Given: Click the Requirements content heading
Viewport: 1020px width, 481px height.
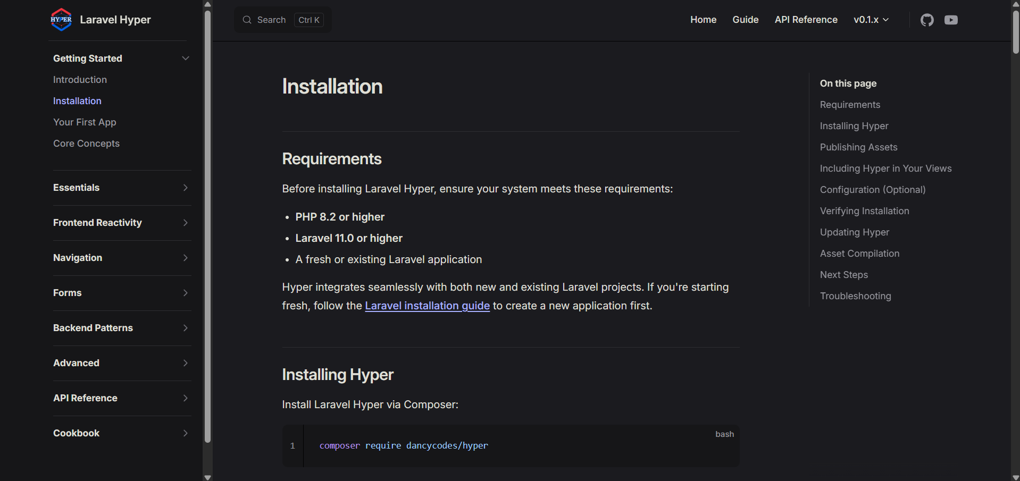Looking at the screenshot, I should coord(332,159).
